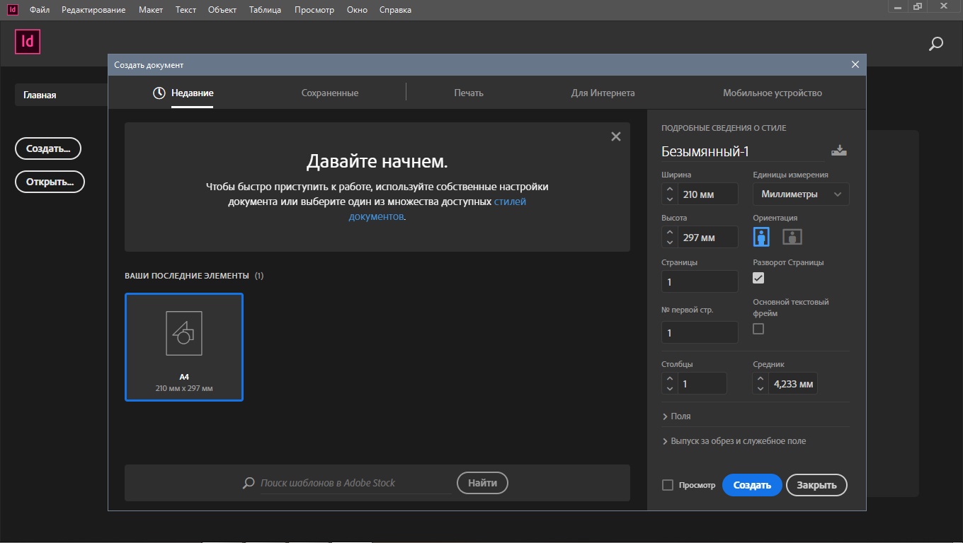
Task: Click the InDesign logo icon on home screen
Action: click(28, 42)
